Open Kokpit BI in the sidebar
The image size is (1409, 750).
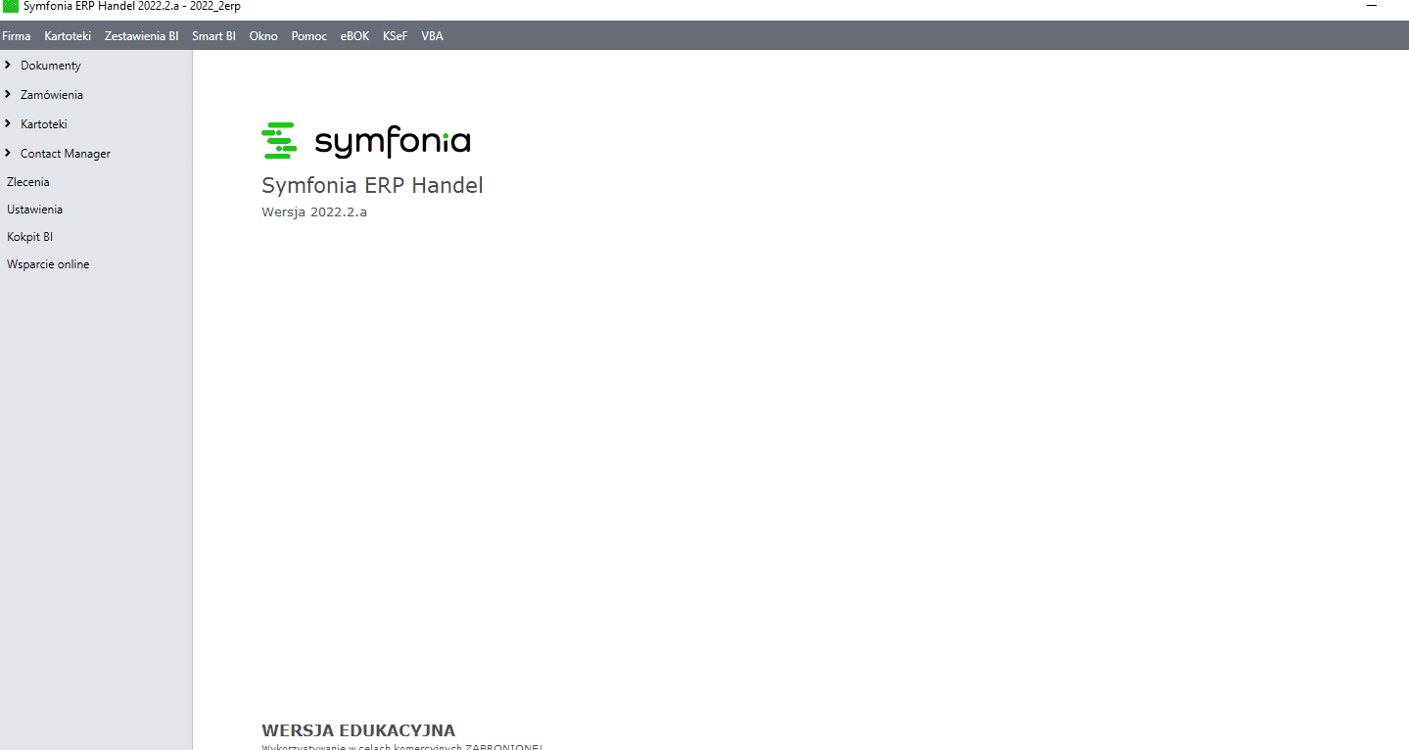click(29, 237)
